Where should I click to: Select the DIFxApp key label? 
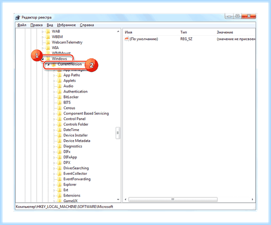point(70,157)
